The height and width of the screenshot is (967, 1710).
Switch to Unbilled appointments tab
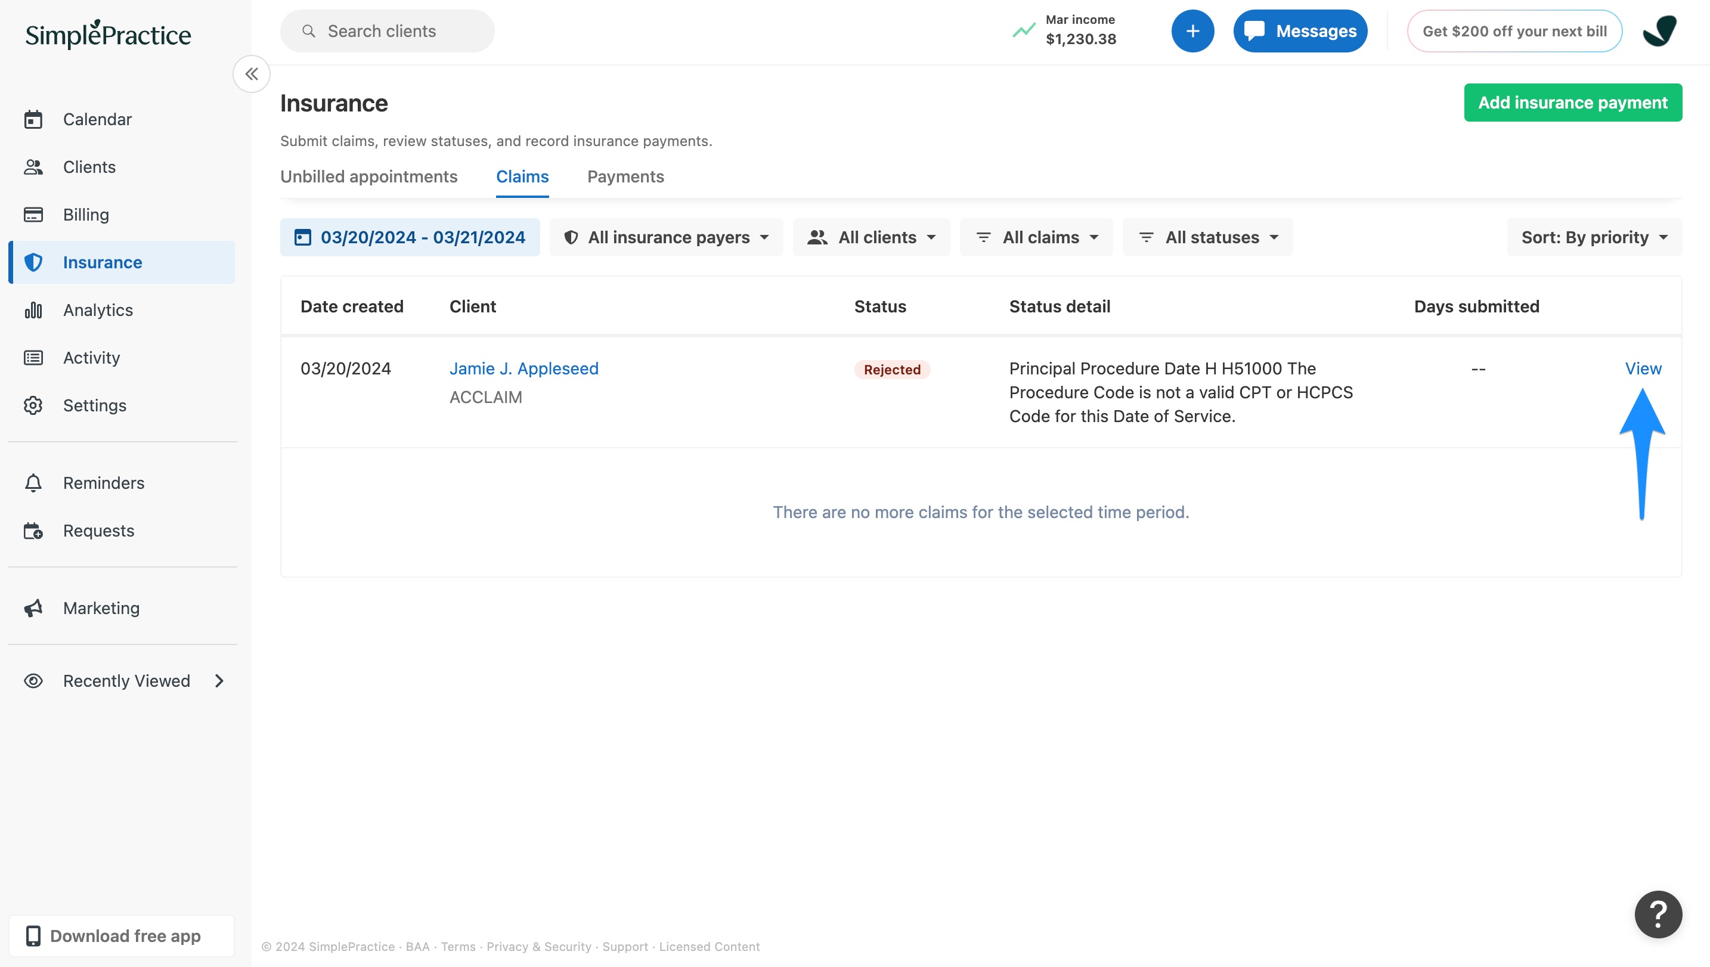[368, 176]
